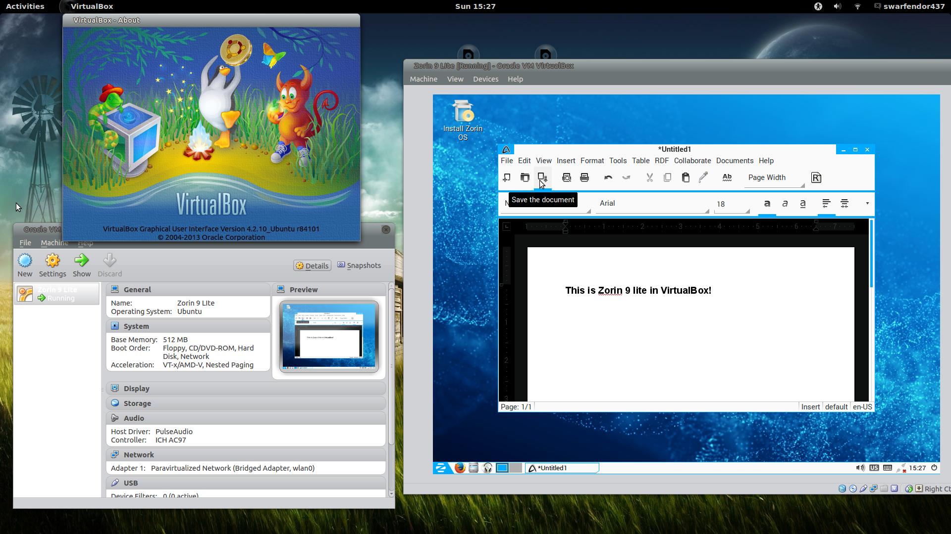Open AbiWord's Collaborate menu
Viewport: 951px width, 534px height.
click(692, 161)
